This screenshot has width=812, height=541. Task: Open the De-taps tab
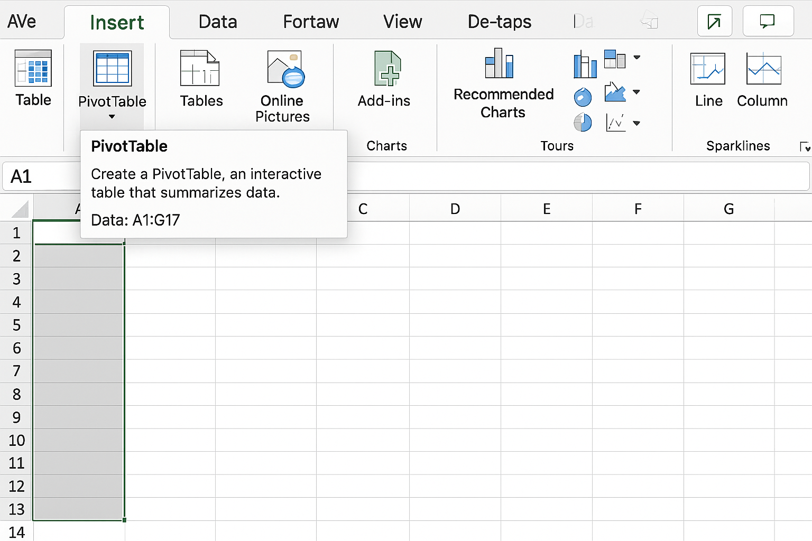pyautogui.click(x=500, y=22)
